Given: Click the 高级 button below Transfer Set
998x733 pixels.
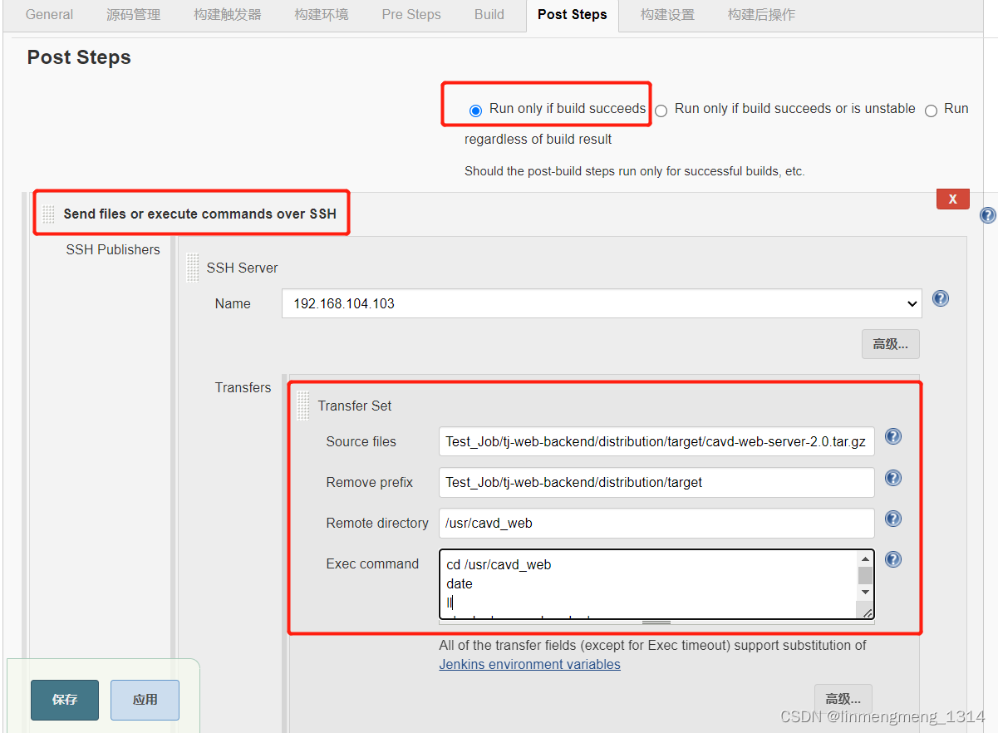Looking at the screenshot, I should coord(843,698).
